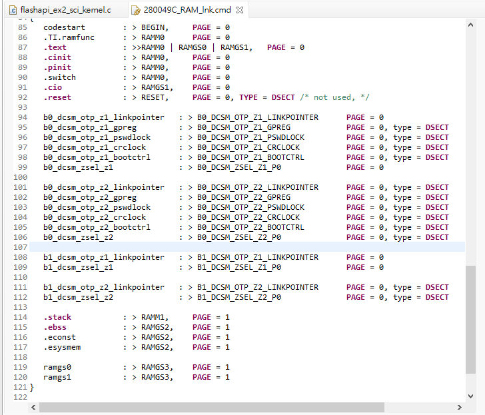Click 'b0_dcsm_otp_z1_pswdlock' section

click(97, 137)
